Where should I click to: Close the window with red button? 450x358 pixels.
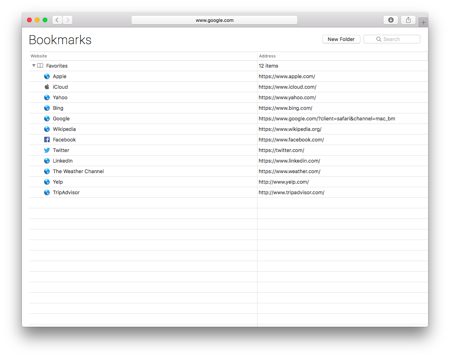click(x=29, y=20)
